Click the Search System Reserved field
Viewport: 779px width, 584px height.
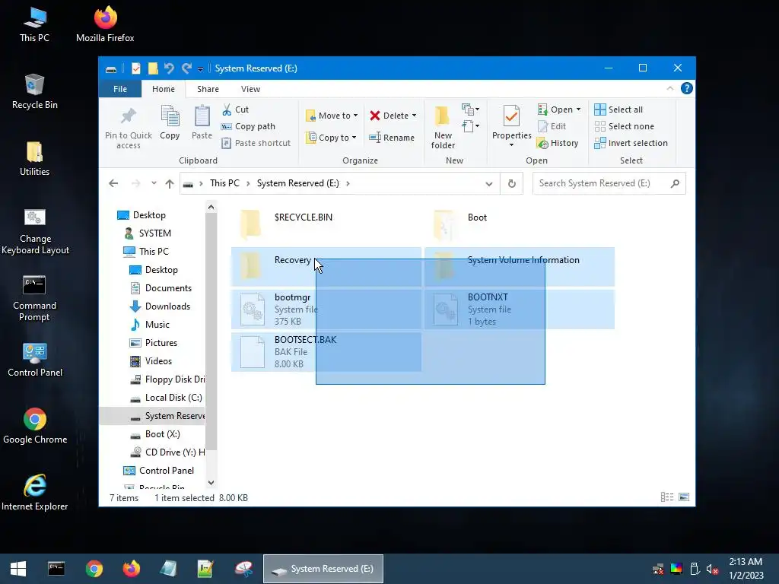point(609,183)
